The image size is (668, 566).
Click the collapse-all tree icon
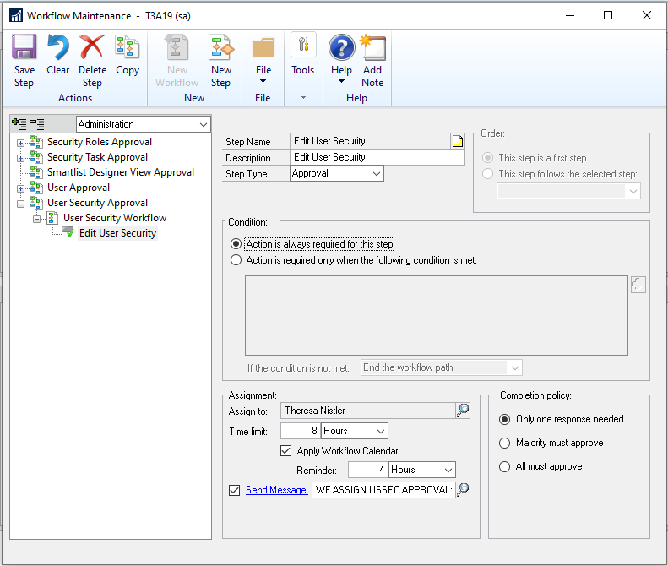point(37,124)
